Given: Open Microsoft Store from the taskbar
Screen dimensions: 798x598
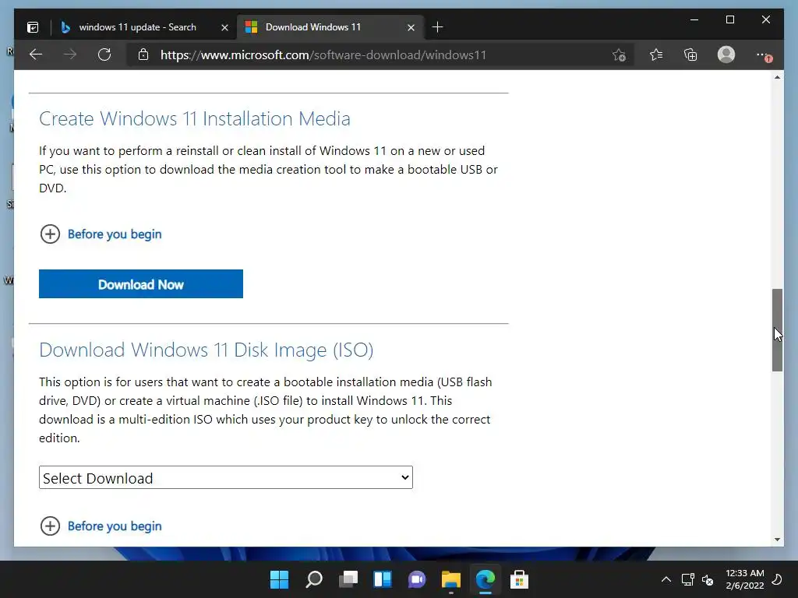Looking at the screenshot, I should tap(519, 579).
